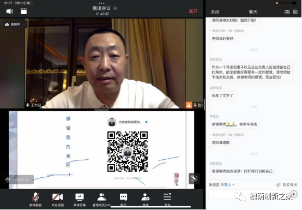Tap the 力波老师谈爱与... account name
Viewport: 302px width, 210px height.
[x=130, y=122]
